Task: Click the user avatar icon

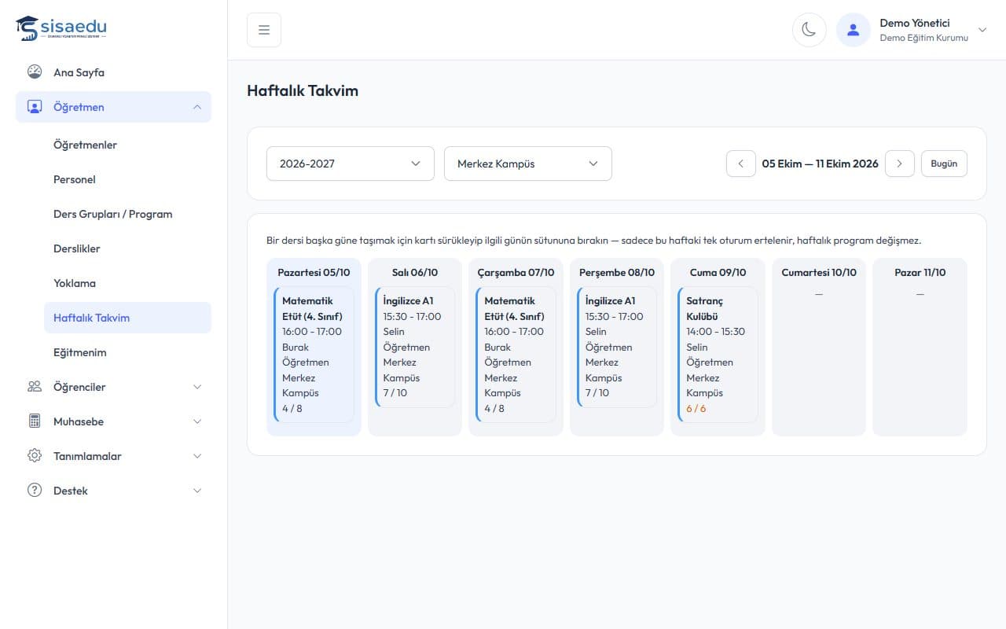Action: click(x=854, y=30)
